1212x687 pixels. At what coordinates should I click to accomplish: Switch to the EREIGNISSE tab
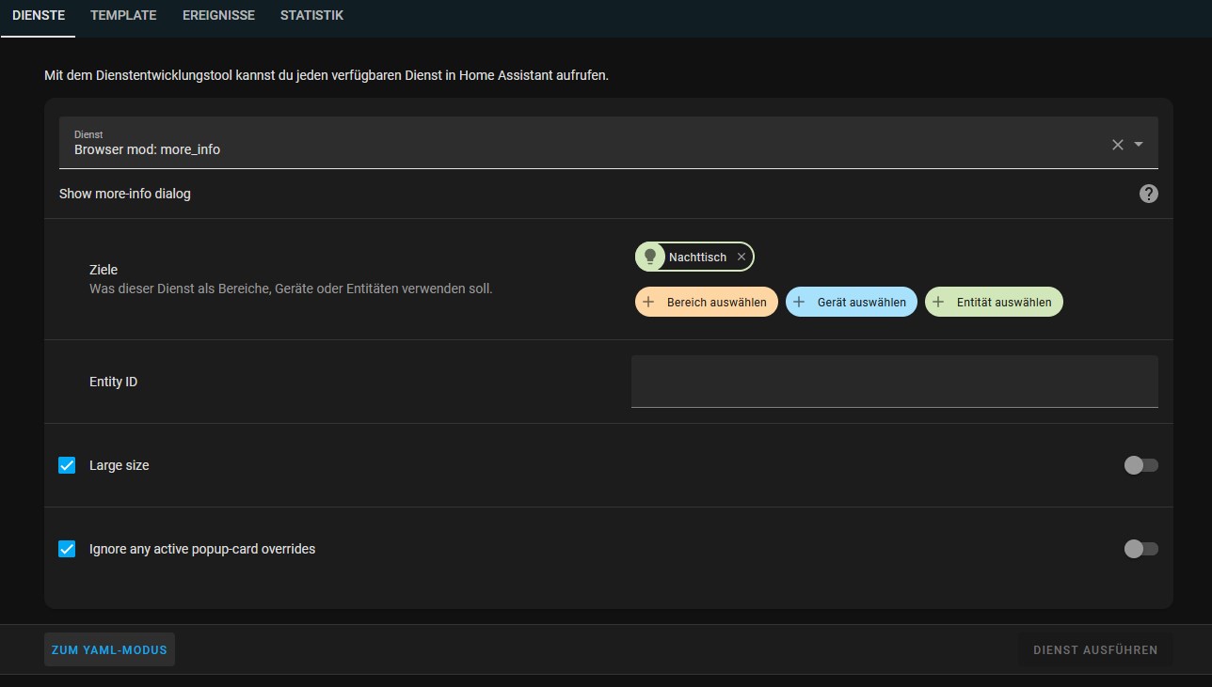click(218, 15)
